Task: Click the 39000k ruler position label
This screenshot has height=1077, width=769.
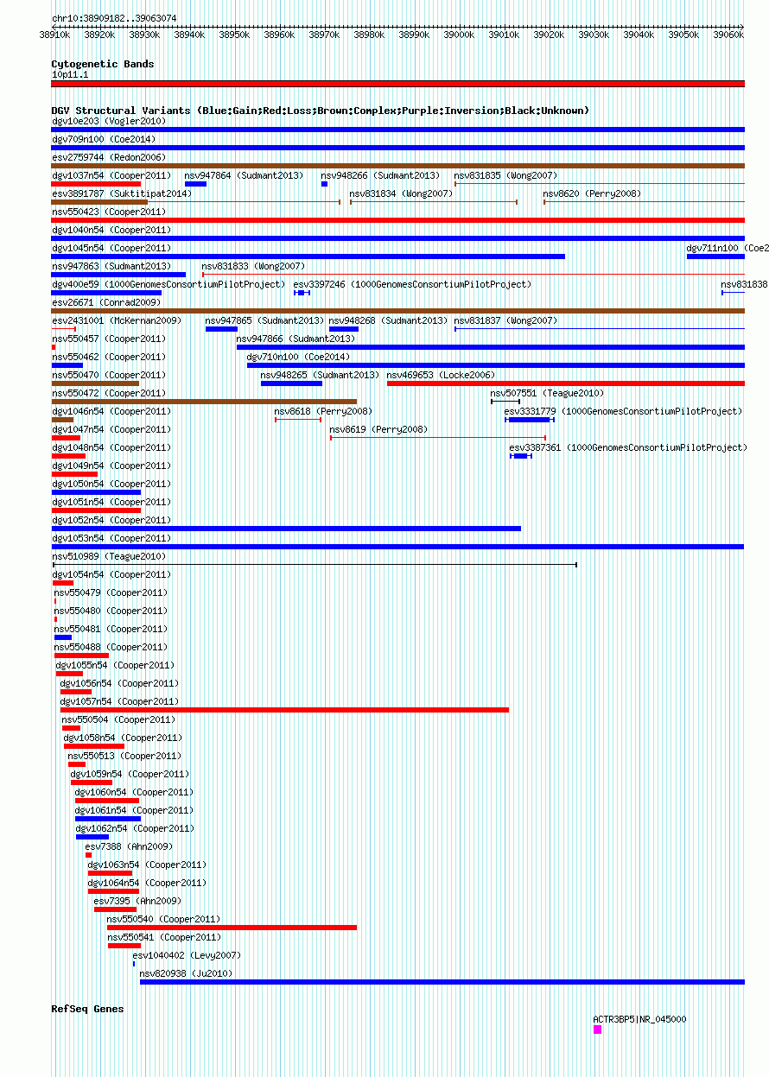Action: 459,35
